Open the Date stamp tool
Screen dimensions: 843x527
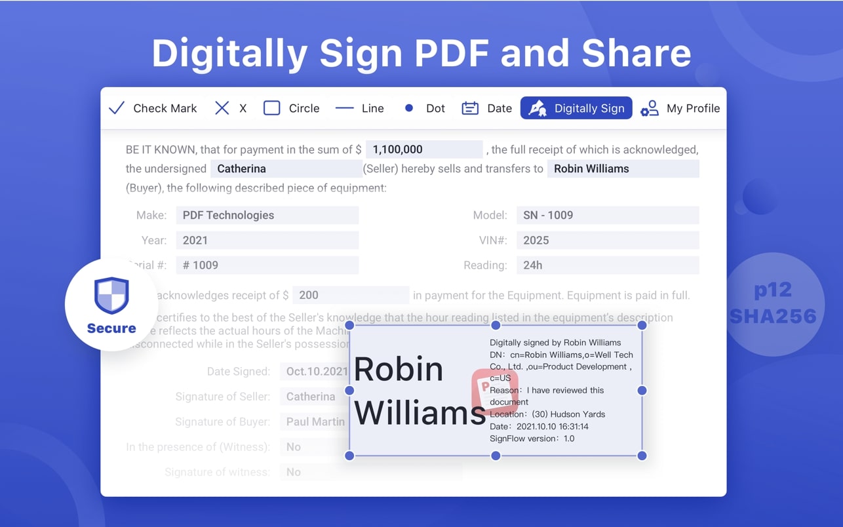[x=486, y=108]
